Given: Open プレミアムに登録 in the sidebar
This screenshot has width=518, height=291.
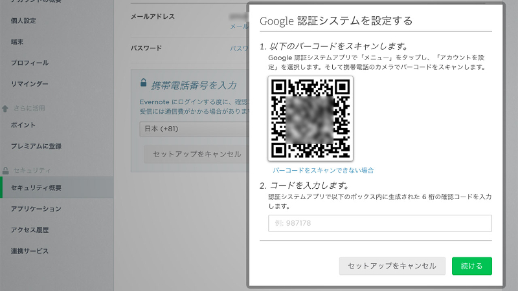Looking at the screenshot, I should point(36,146).
